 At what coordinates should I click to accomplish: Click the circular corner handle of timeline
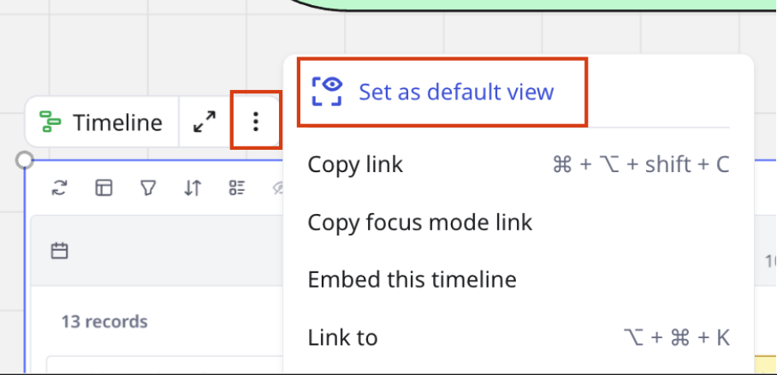point(24,160)
